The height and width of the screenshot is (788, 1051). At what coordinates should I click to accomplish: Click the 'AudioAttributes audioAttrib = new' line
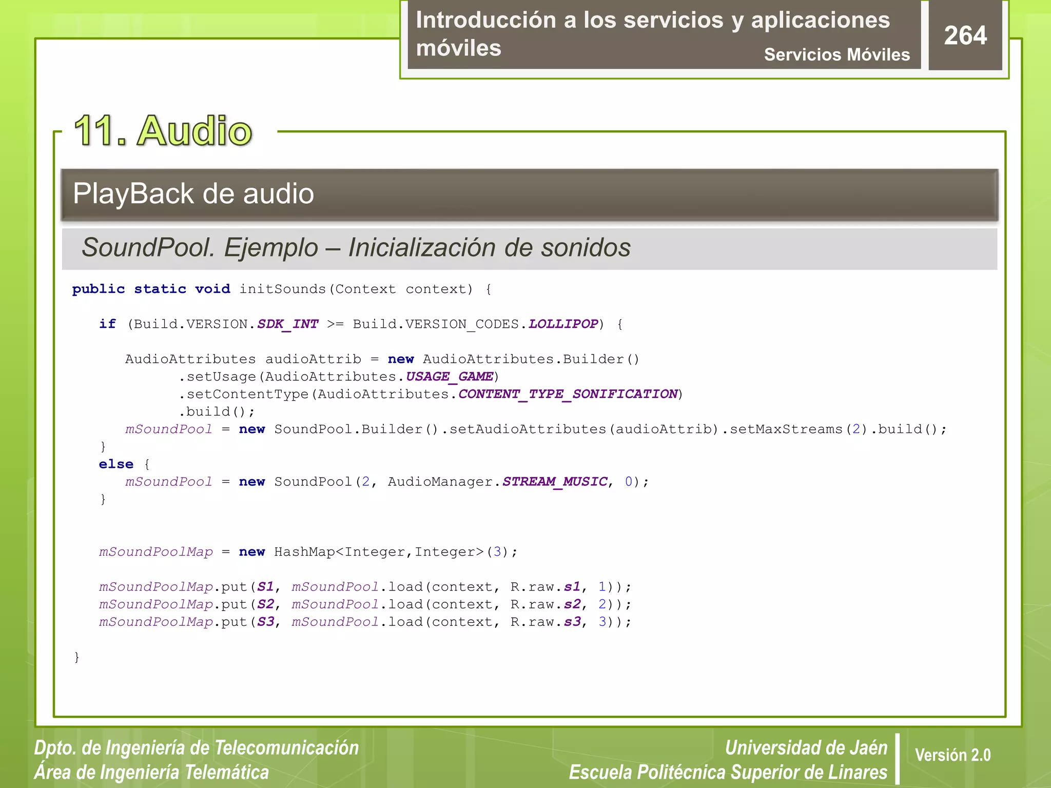(x=382, y=359)
